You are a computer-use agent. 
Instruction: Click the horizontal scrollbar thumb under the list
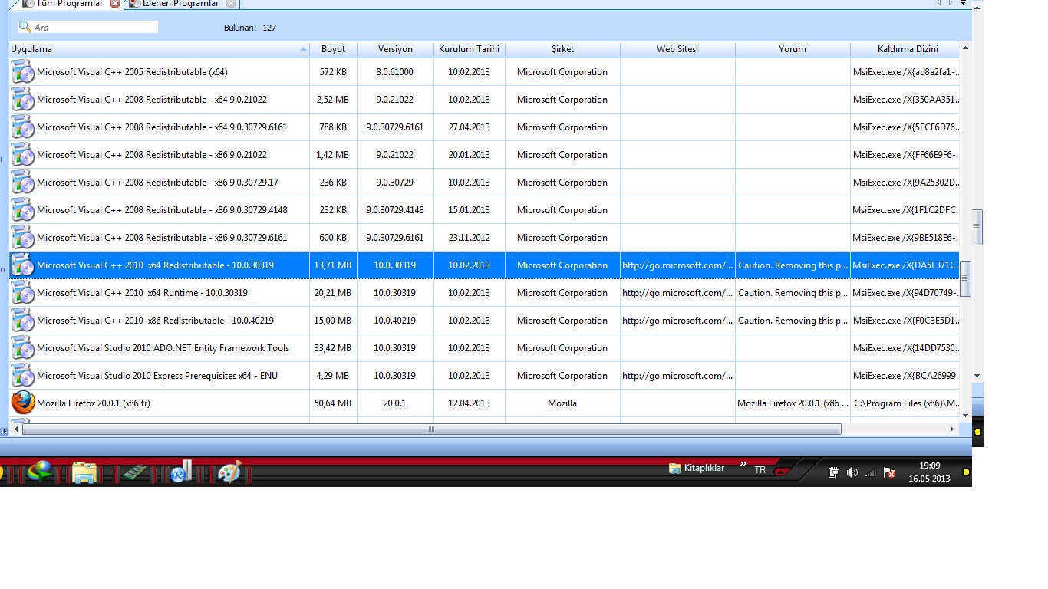[x=431, y=429]
